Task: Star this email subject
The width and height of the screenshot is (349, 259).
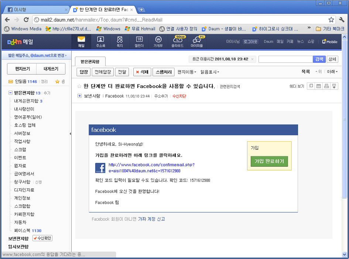Action: pos(79,86)
